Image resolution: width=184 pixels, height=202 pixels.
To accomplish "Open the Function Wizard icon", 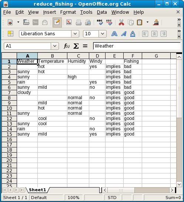I will coord(67,46).
